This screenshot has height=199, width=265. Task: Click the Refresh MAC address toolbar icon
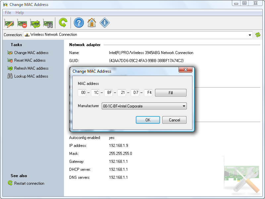(x=35, y=23)
